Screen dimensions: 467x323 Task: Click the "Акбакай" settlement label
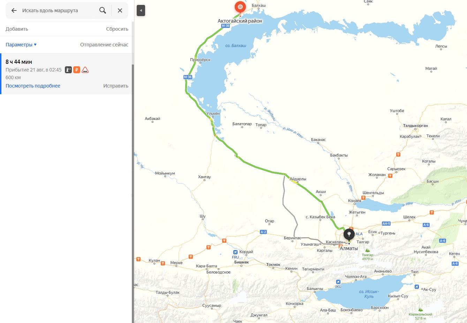[152, 119]
